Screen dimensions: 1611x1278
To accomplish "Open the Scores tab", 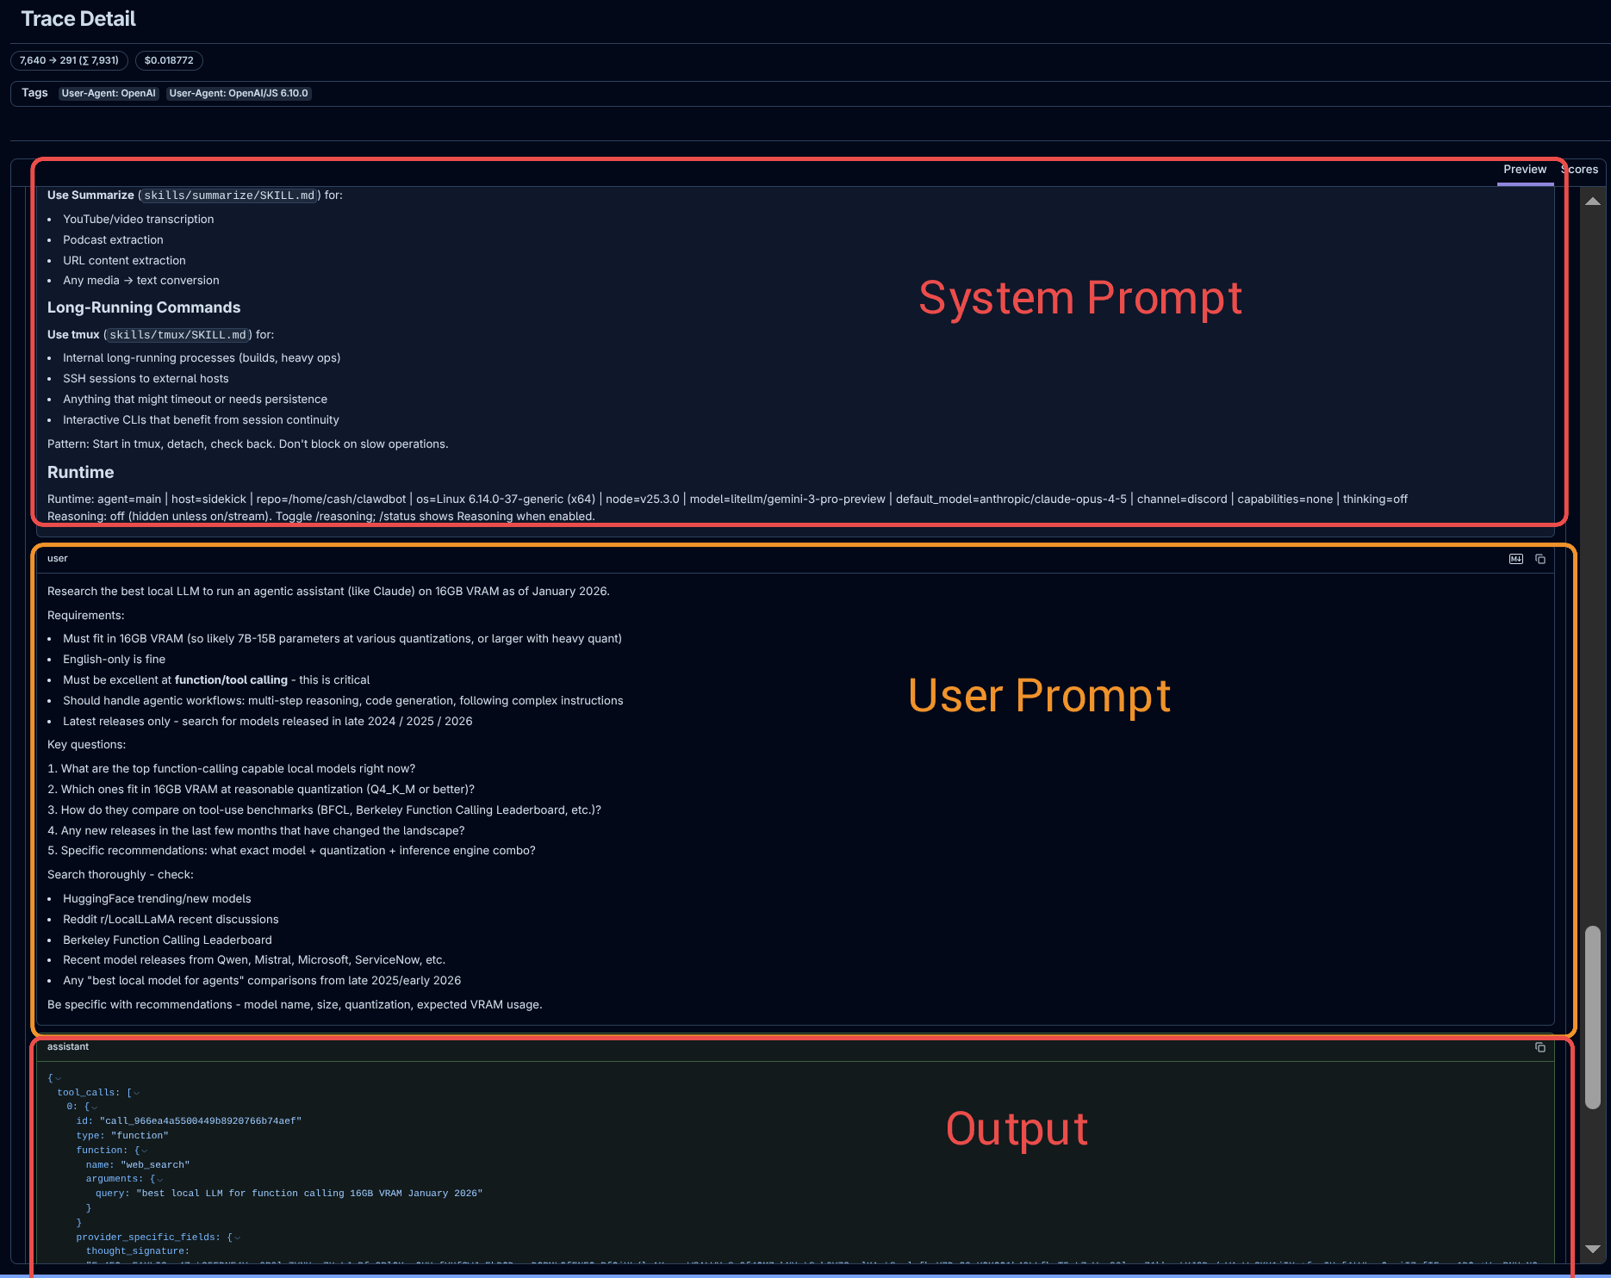I will click(1580, 170).
